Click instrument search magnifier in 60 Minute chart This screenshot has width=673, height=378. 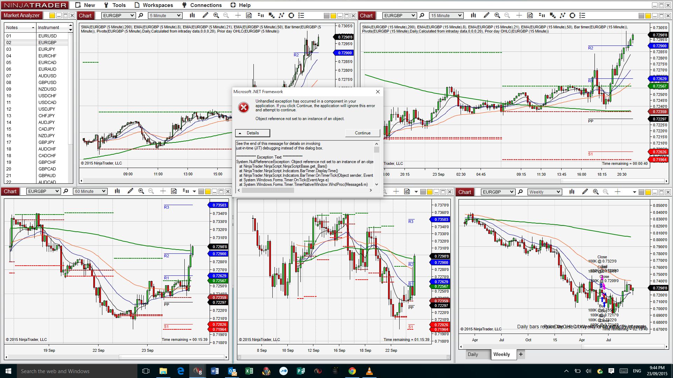tap(66, 191)
